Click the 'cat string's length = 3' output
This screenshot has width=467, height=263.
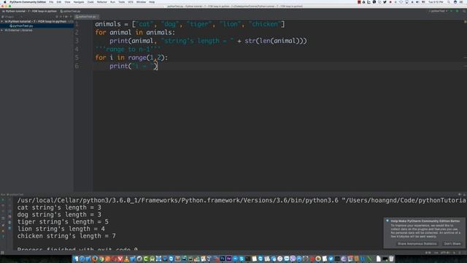click(59, 207)
